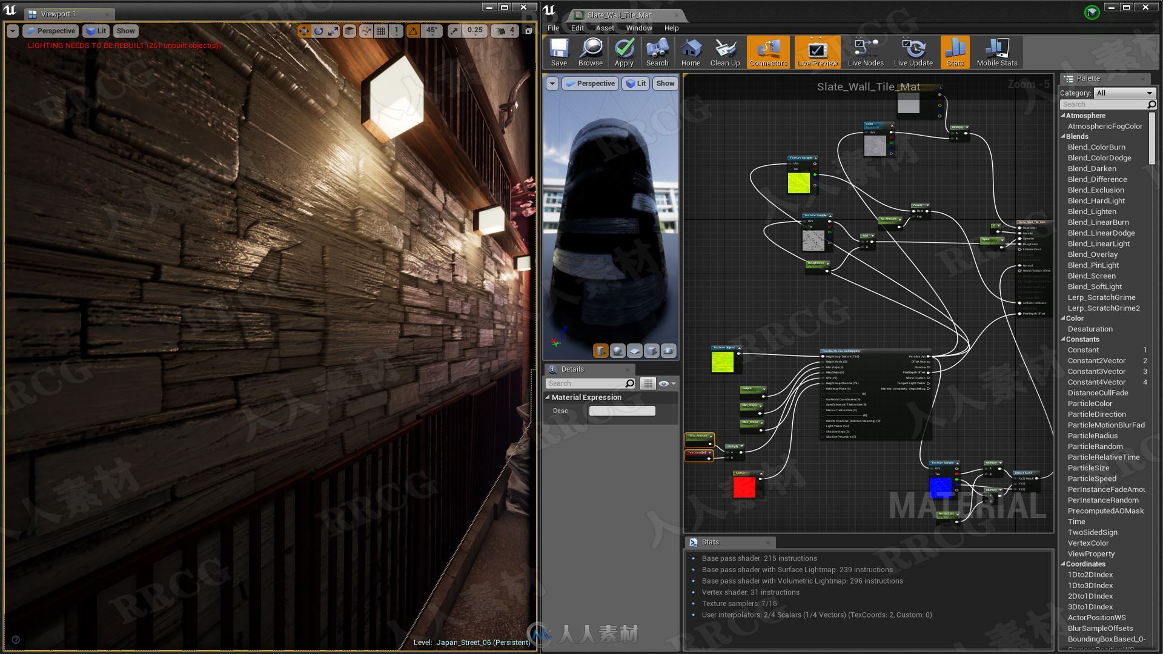Viewport: 1163px width, 654px height.
Task: Open the Asset menu in material editor
Action: point(606,28)
